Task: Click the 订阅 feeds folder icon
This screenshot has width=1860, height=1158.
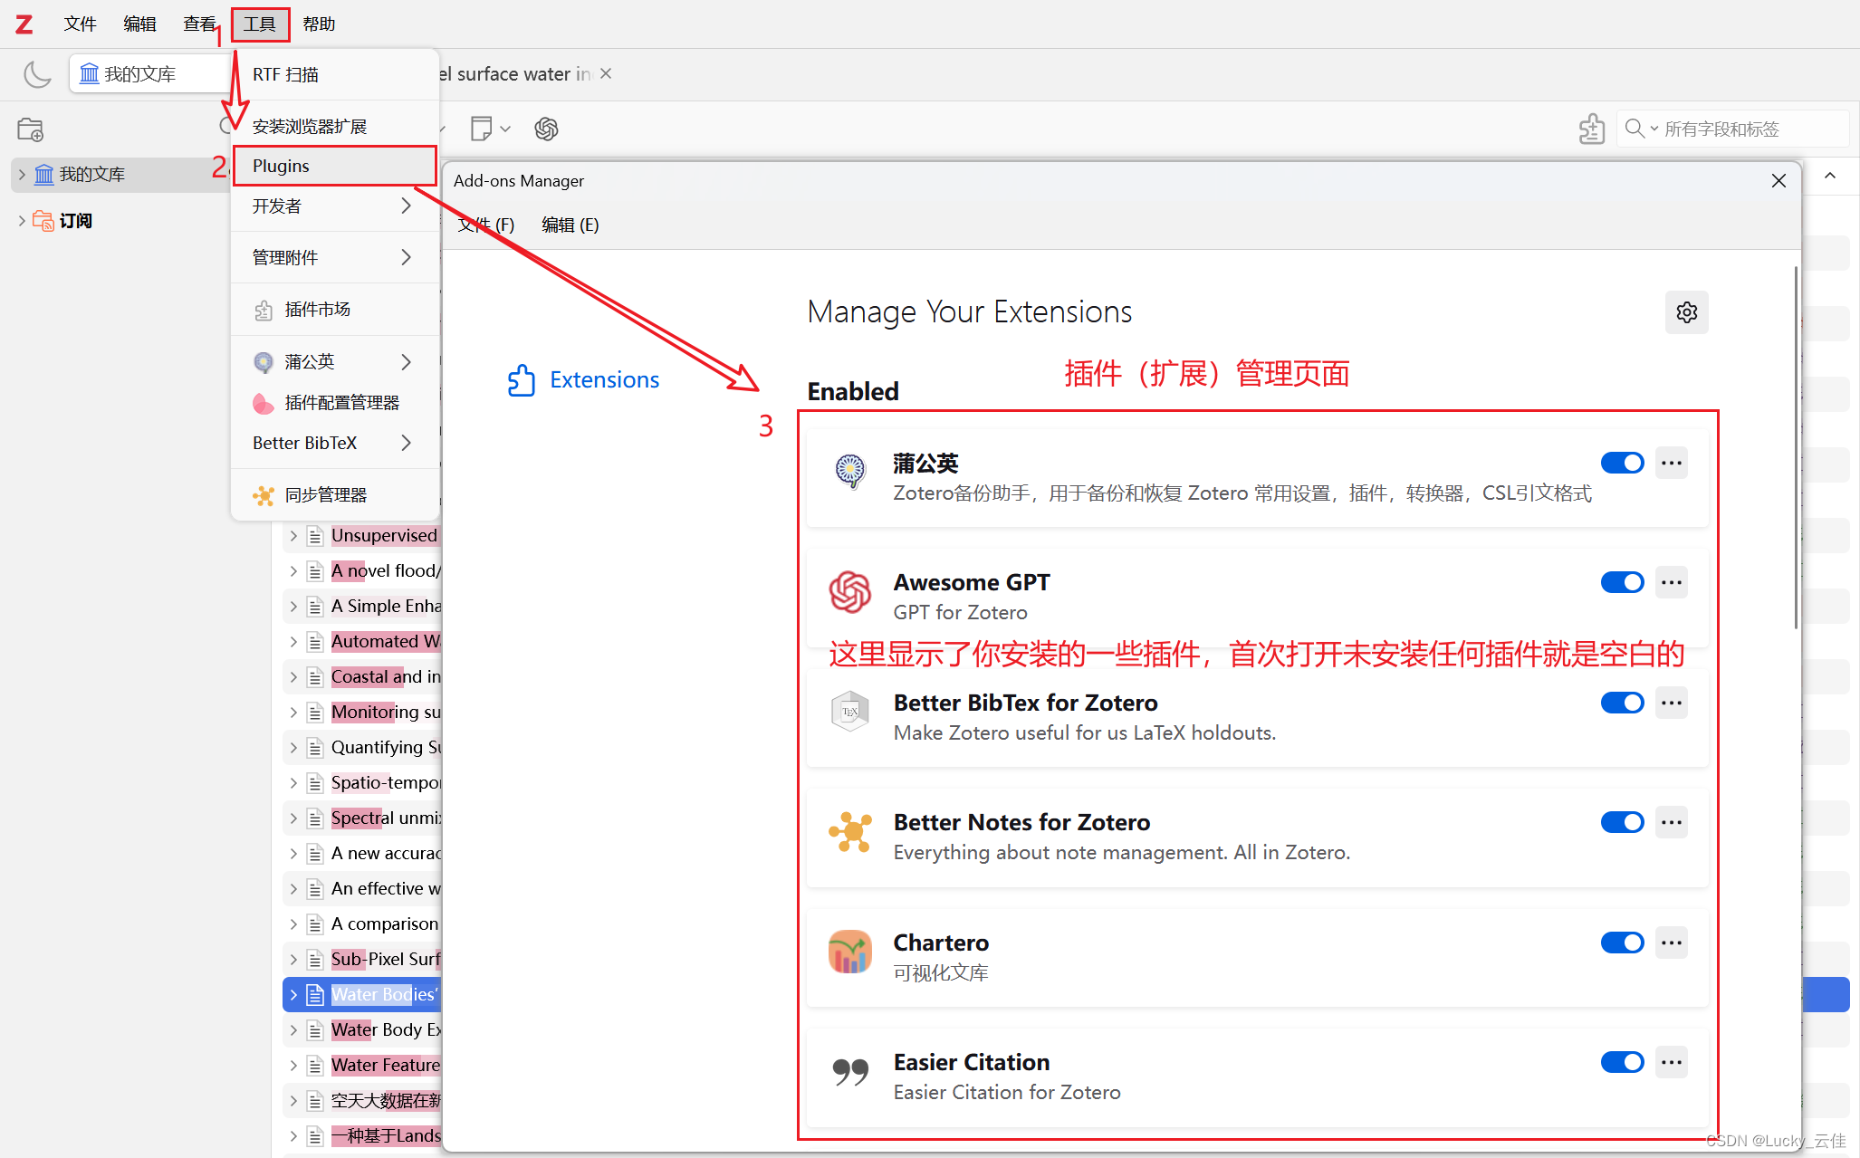Action: [43, 221]
